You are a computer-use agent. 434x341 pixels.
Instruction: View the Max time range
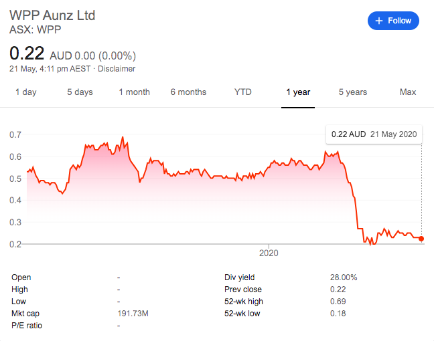pyautogui.click(x=408, y=92)
